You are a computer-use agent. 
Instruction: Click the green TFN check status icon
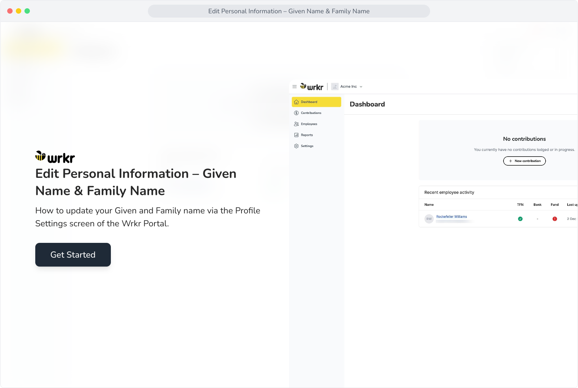point(520,219)
